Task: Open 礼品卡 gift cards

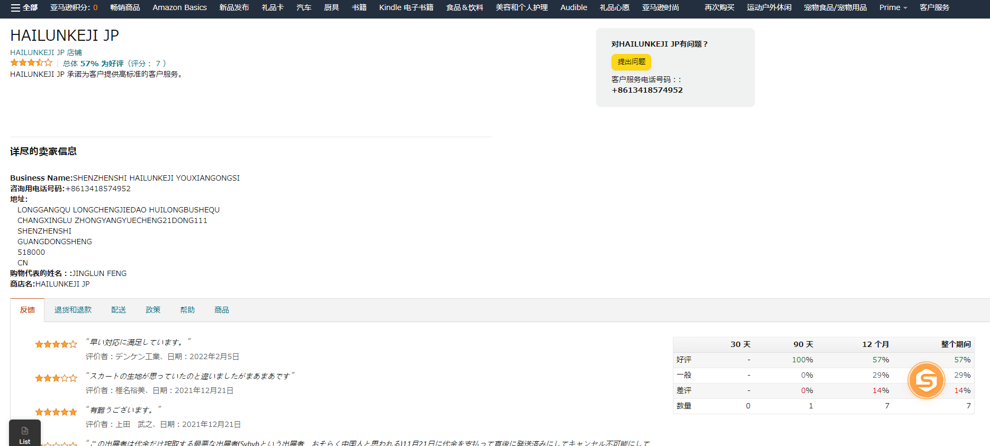Action: tap(273, 7)
